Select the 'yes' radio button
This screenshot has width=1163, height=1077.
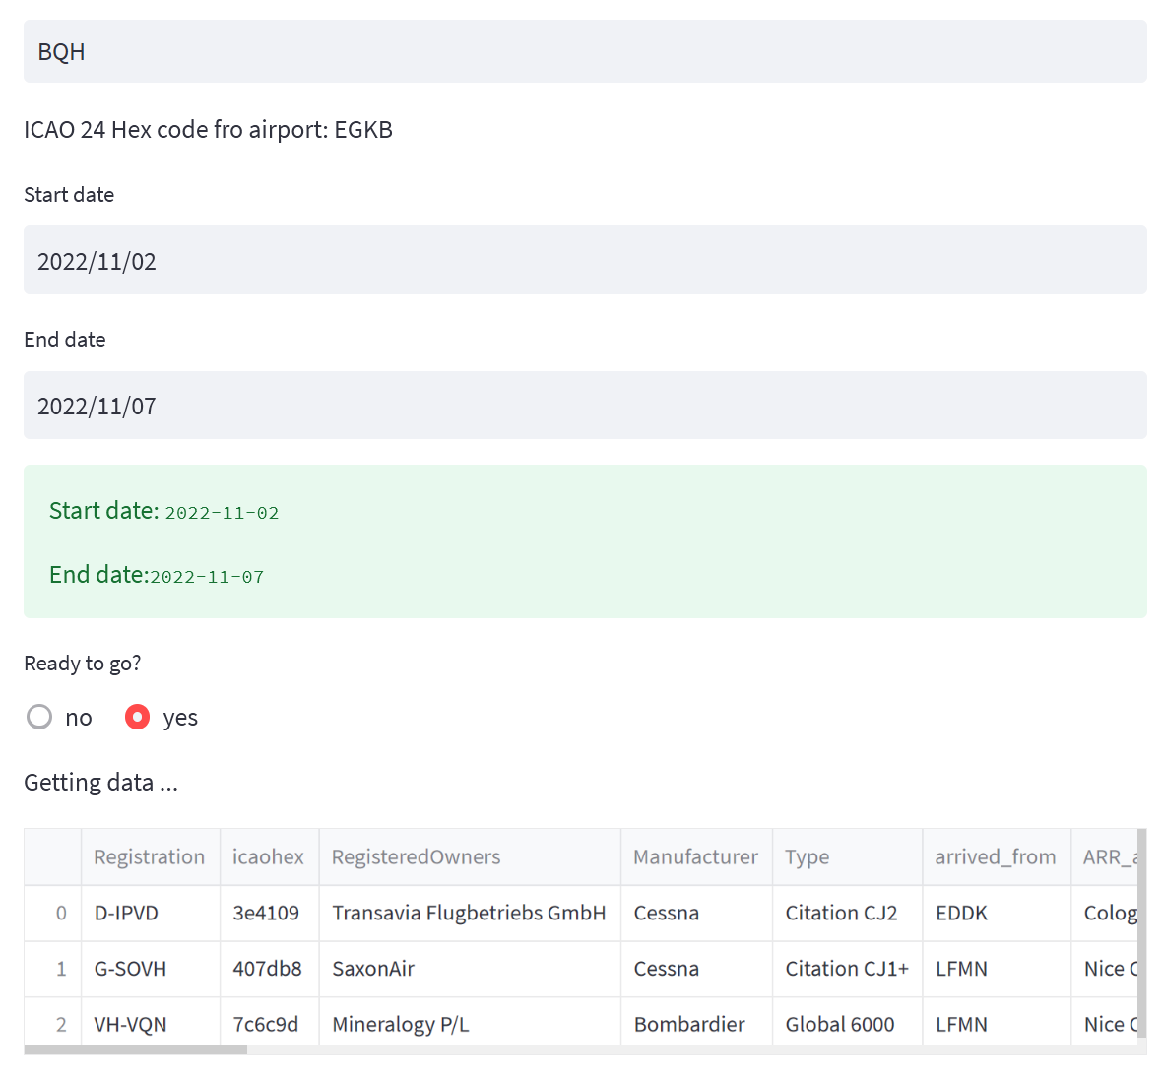coord(137,717)
